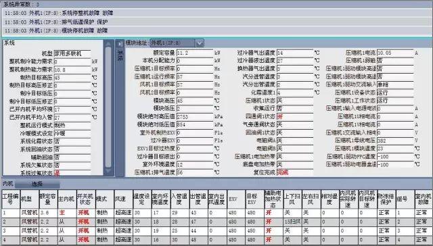This screenshot has height=246, width=433.
Task: Click the 15扫风 cell in row 2
Action: (x=292, y=222)
